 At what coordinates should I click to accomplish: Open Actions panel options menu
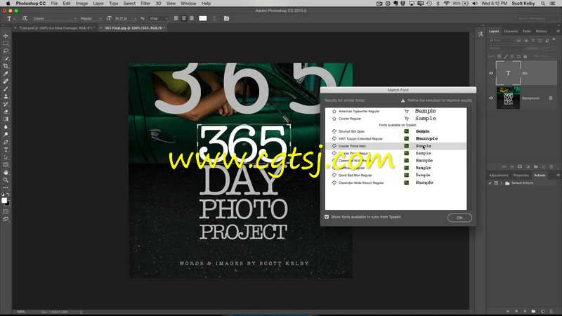558,175
